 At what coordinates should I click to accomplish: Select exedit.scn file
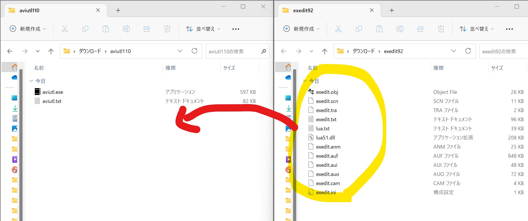tap(327, 101)
